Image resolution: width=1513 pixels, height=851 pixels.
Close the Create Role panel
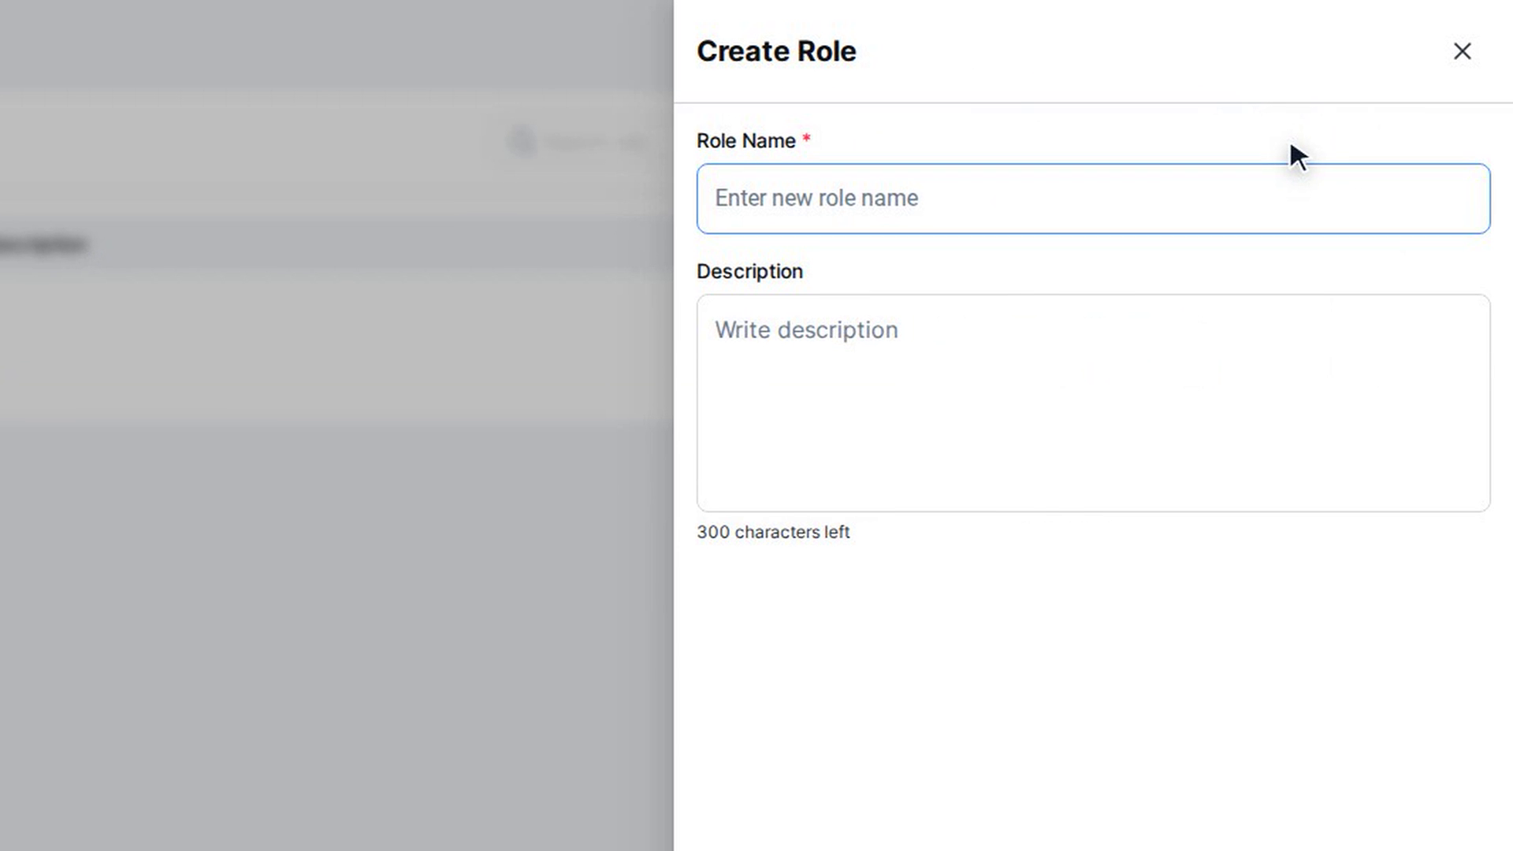1462,51
